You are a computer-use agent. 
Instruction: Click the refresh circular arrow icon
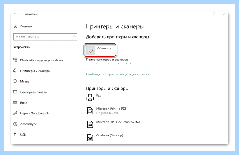pyautogui.click(x=91, y=51)
